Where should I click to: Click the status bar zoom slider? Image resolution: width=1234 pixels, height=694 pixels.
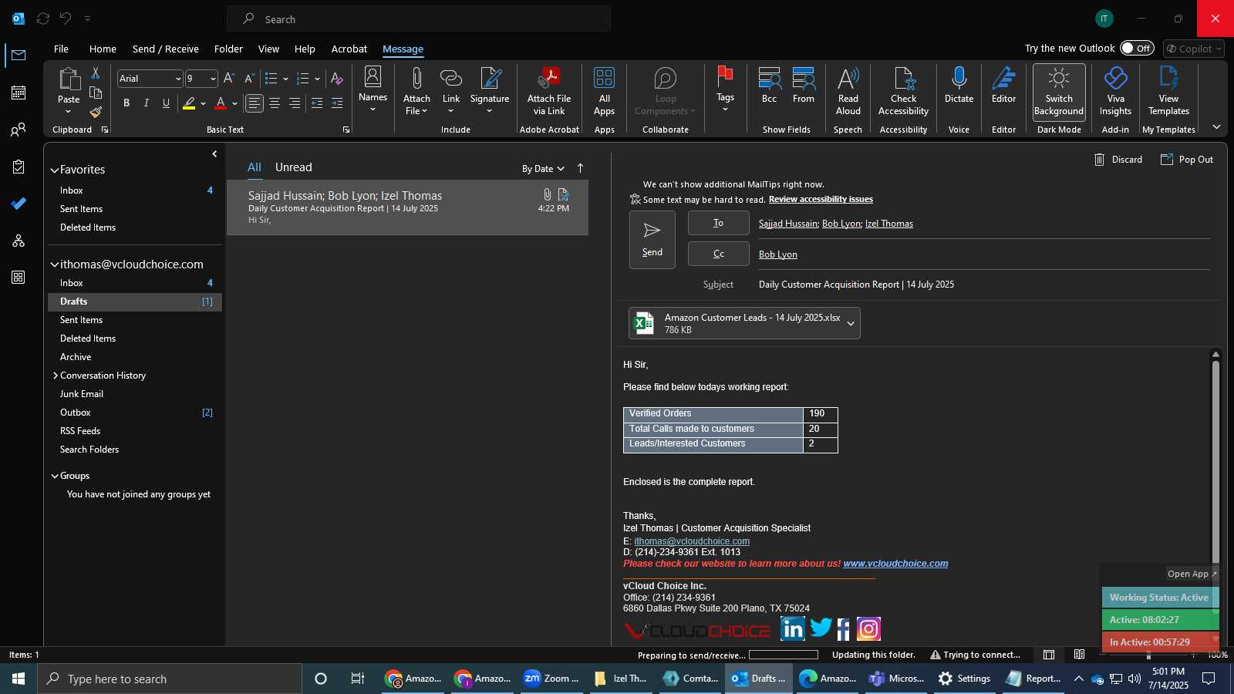click(1149, 655)
